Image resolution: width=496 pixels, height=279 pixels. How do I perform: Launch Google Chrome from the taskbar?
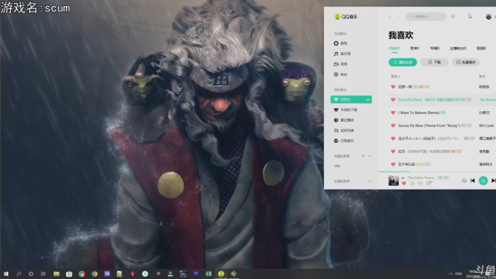94,273
